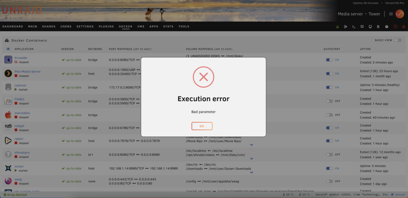408x198 pixels.
Task: Click the red alert circle icon
Action: (x=395, y=27)
